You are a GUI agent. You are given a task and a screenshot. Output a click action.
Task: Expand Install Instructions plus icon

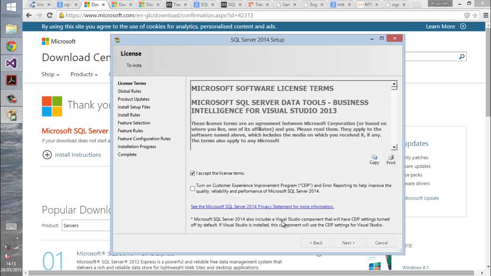47,155
